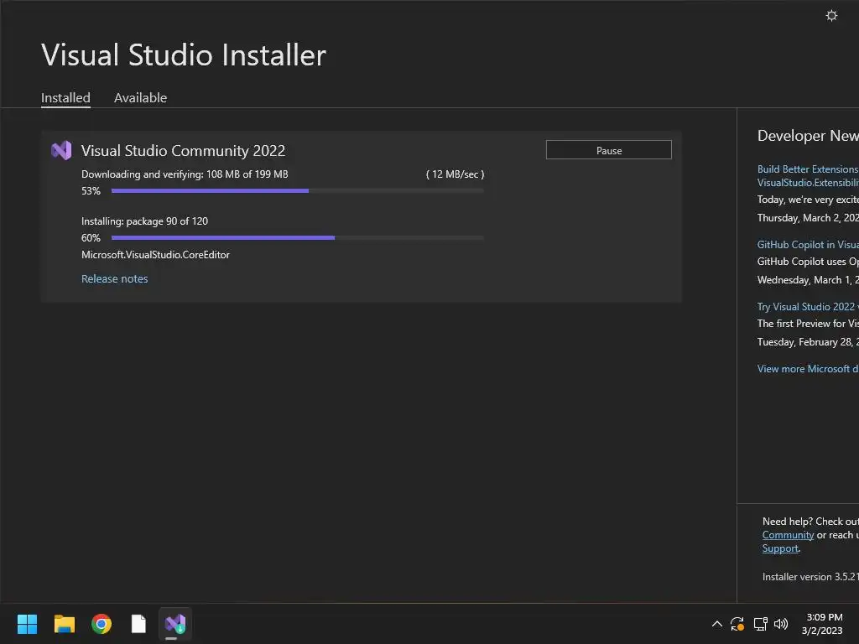859x644 pixels.
Task: Switch to Visual Studio Installer taskbar icon
Action: pyautogui.click(x=175, y=624)
